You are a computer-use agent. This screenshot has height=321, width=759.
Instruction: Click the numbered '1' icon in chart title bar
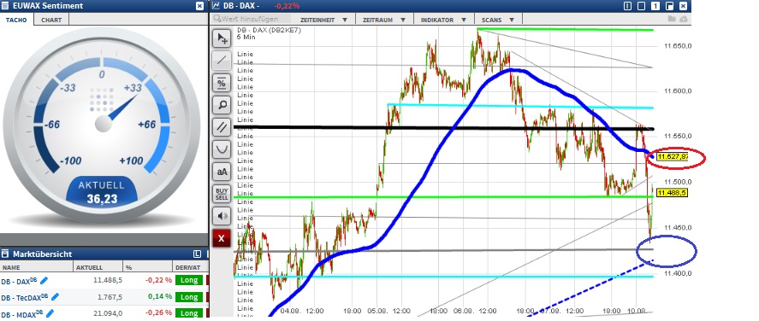[655, 6]
